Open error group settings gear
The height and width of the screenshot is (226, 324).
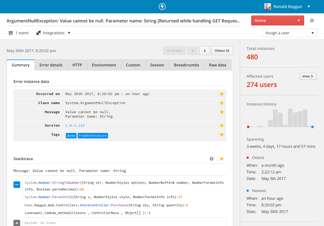pyautogui.click(x=312, y=20)
